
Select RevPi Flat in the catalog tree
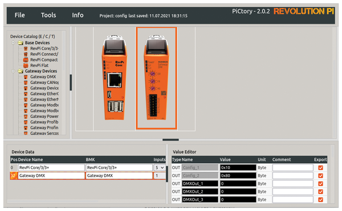[x=39, y=65]
